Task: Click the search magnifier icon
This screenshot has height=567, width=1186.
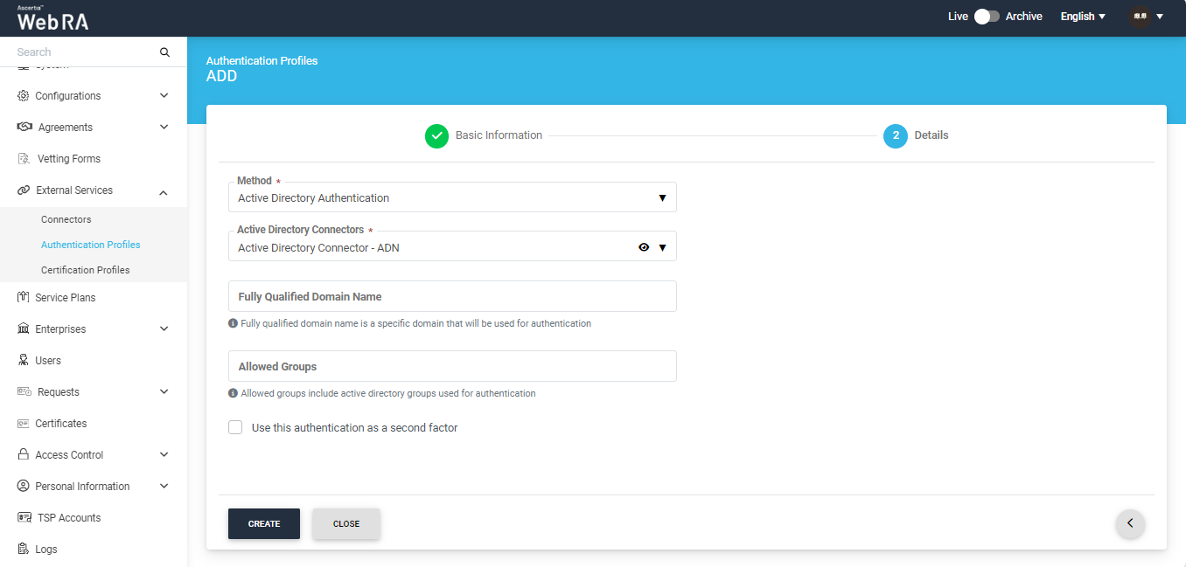Action: coord(164,52)
